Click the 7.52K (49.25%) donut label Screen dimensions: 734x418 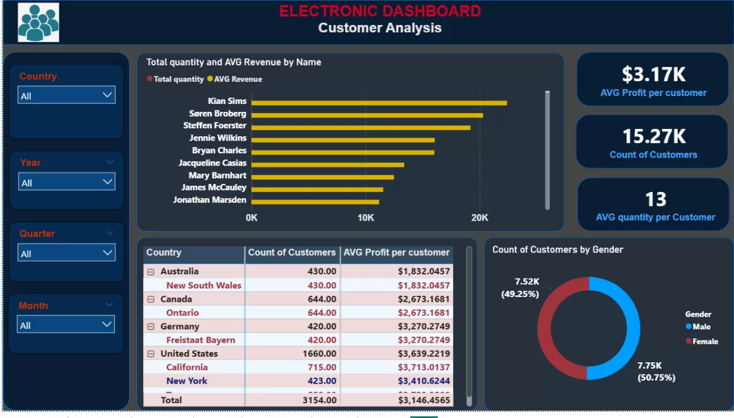coord(520,287)
